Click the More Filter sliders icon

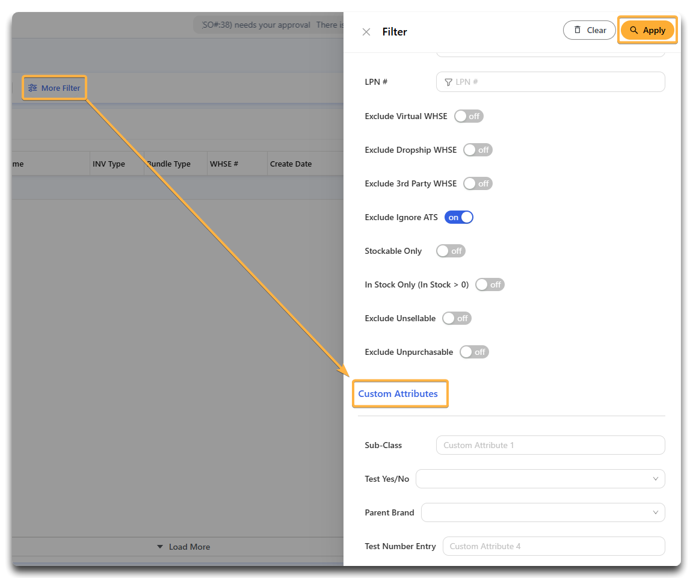pos(32,88)
